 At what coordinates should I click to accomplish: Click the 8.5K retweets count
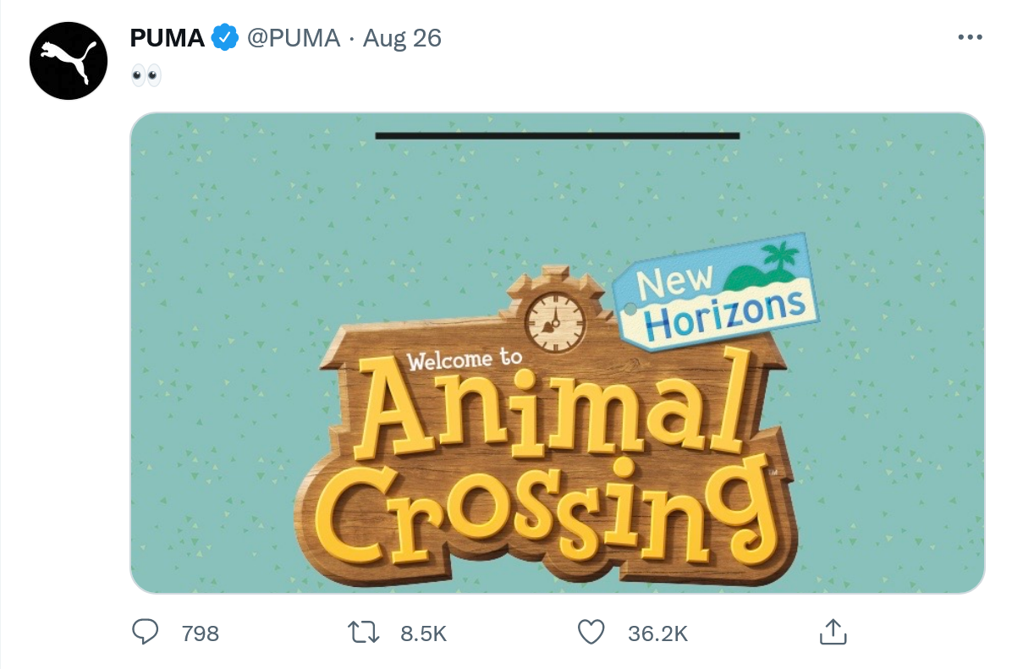point(423,633)
